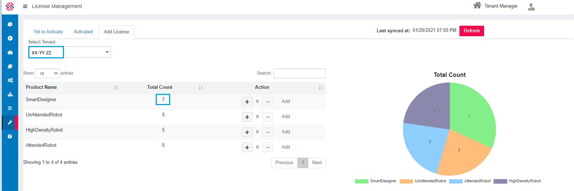
Task: Decrease UnAttendedRobot count with minus button
Action: [268, 117]
